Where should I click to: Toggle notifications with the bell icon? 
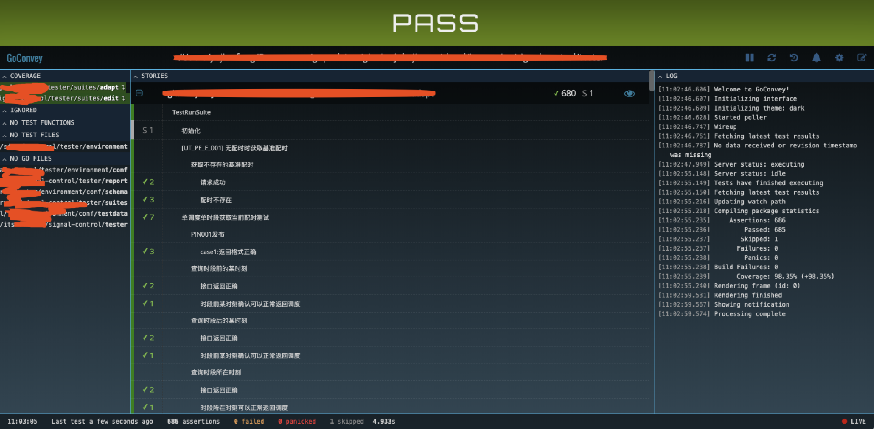pyautogui.click(x=816, y=58)
